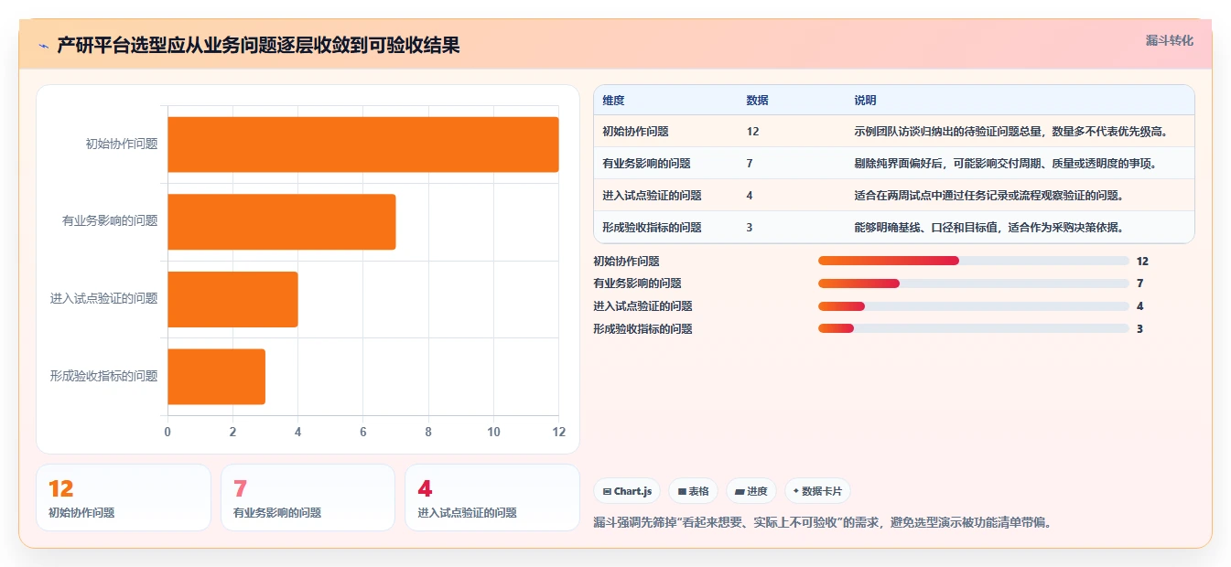
Task: Click the description starting 能够明确基线
Action: (x=988, y=228)
